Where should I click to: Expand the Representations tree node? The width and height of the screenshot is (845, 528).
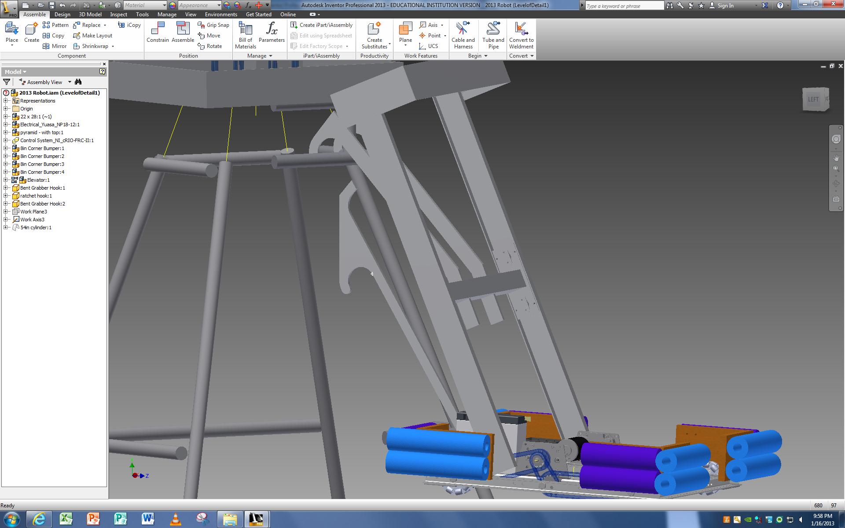pos(6,101)
